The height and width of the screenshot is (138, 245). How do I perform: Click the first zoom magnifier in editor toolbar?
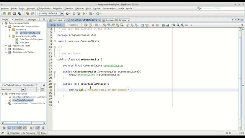(174, 25)
